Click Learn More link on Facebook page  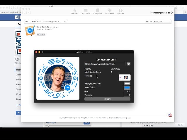click(51, 123)
